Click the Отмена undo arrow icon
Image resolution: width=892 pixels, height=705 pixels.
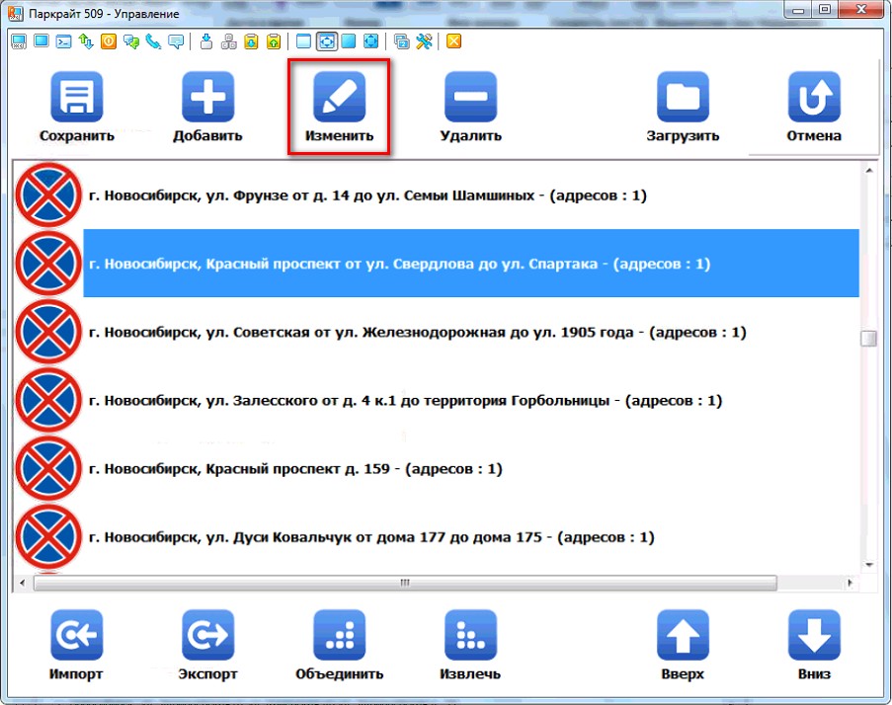(813, 98)
